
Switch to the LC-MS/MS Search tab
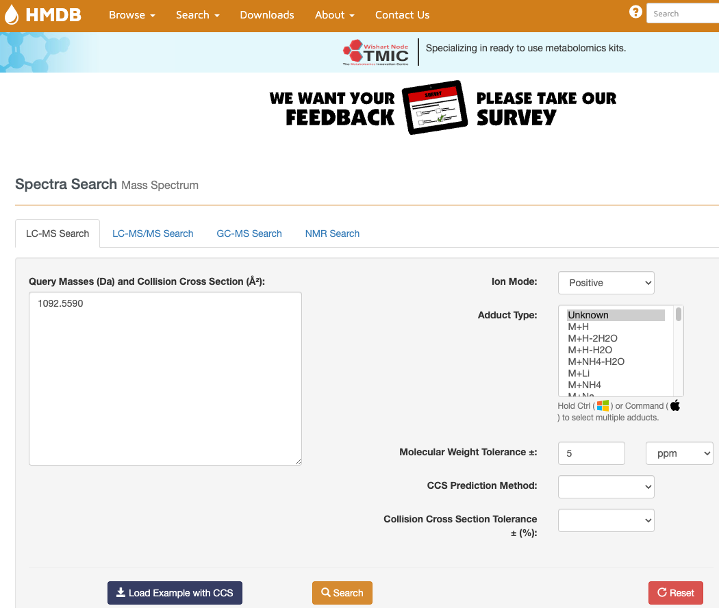coord(153,233)
